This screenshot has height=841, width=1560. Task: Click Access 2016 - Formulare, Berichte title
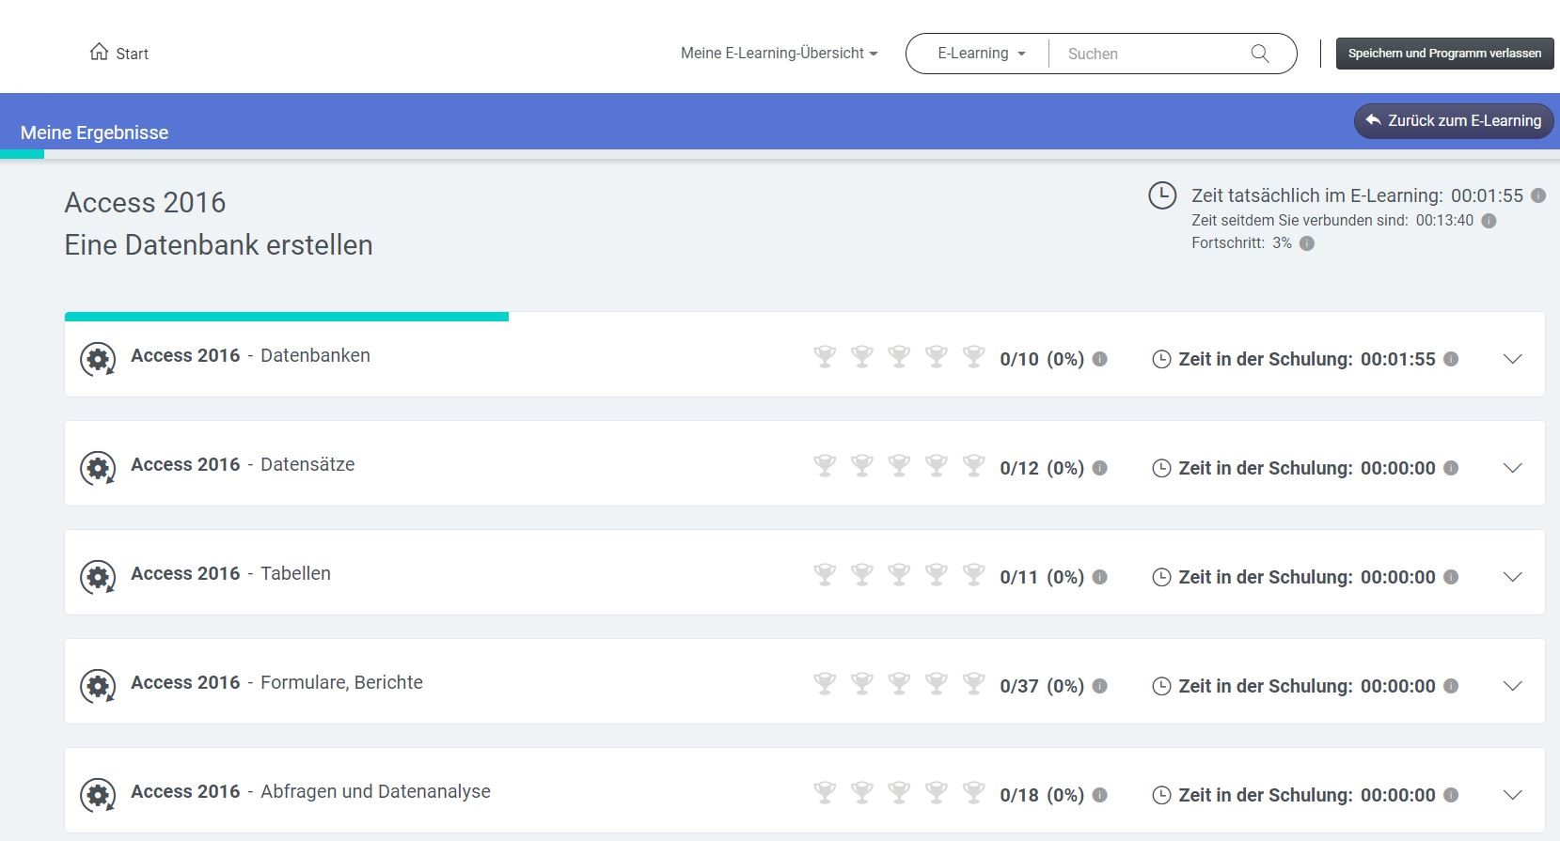(276, 682)
